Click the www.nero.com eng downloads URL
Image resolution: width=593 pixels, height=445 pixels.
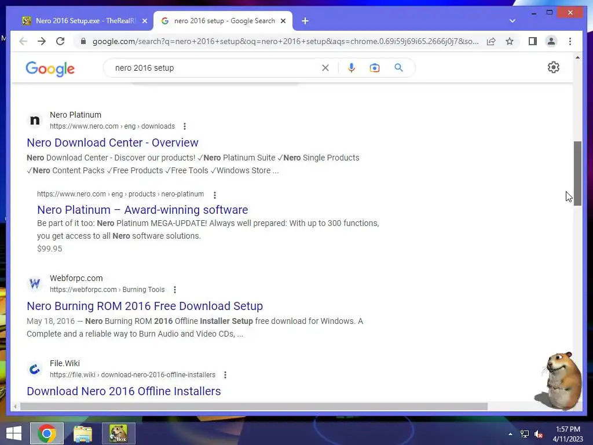coord(112,126)
